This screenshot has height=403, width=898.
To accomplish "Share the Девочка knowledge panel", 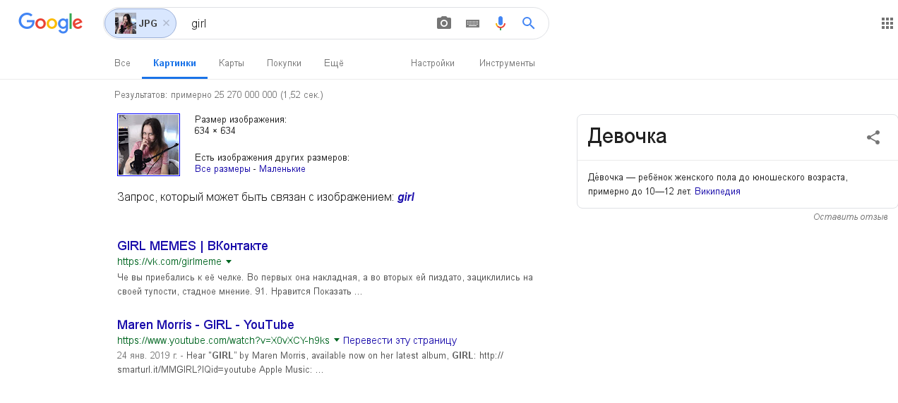I will 873,137.
